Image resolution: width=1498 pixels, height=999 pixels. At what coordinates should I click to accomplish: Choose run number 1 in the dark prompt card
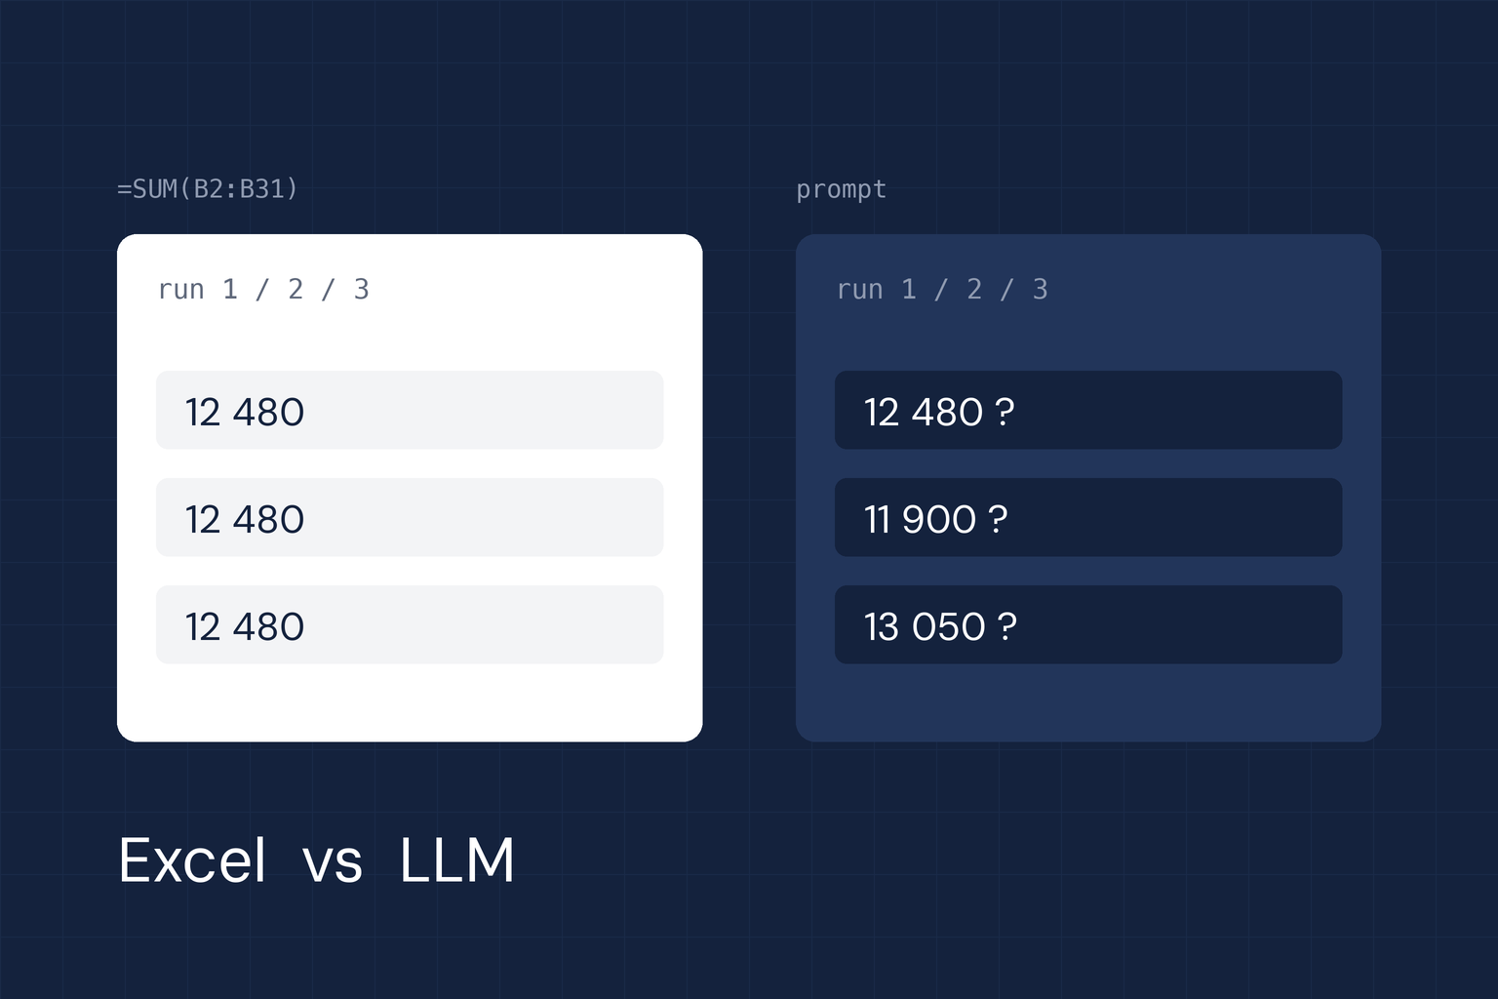click(909, 289)
